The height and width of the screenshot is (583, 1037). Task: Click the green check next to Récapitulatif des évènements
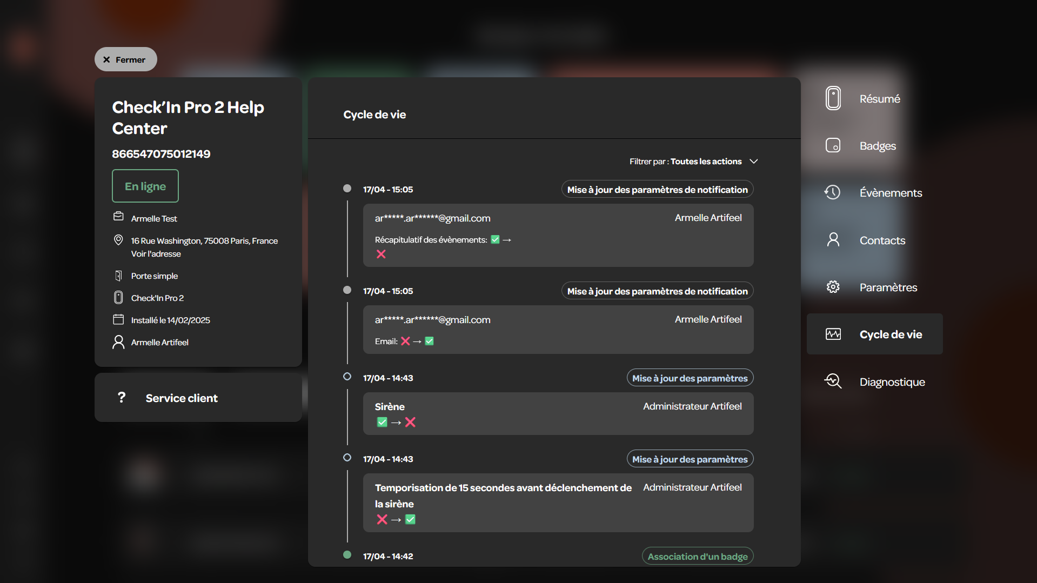(495, 239)
